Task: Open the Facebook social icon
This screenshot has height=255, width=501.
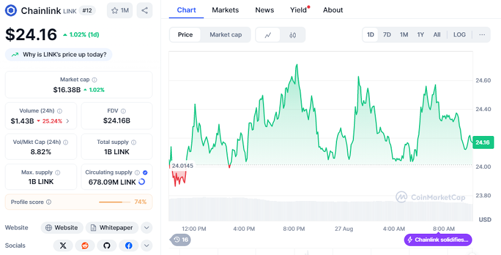Action: [x=129, y=245]
